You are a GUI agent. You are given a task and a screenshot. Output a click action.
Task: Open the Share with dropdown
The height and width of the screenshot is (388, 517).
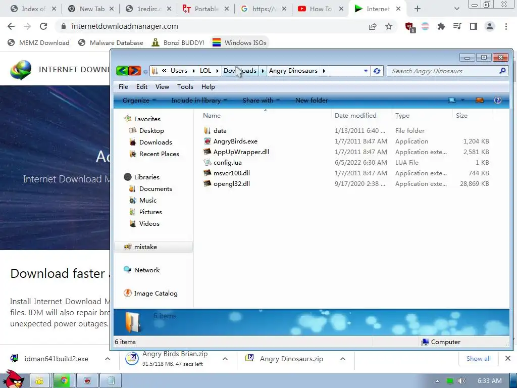click(261, 101)
